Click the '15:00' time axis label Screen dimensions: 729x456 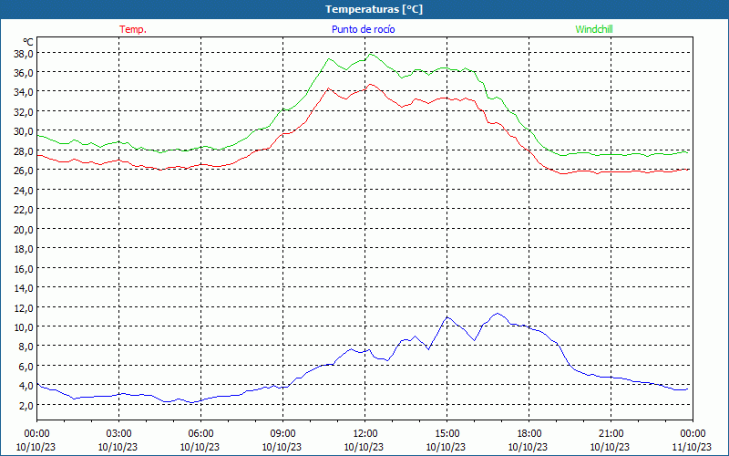tap(447, 434)
